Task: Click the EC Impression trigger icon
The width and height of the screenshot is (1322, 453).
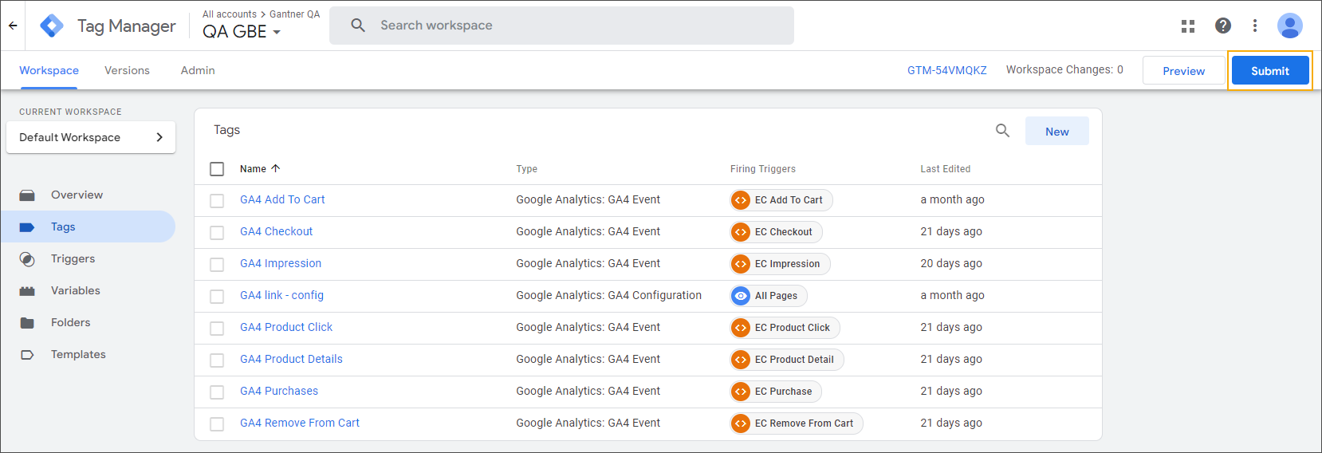Action: pyautogui.click(x=741, y=264)
